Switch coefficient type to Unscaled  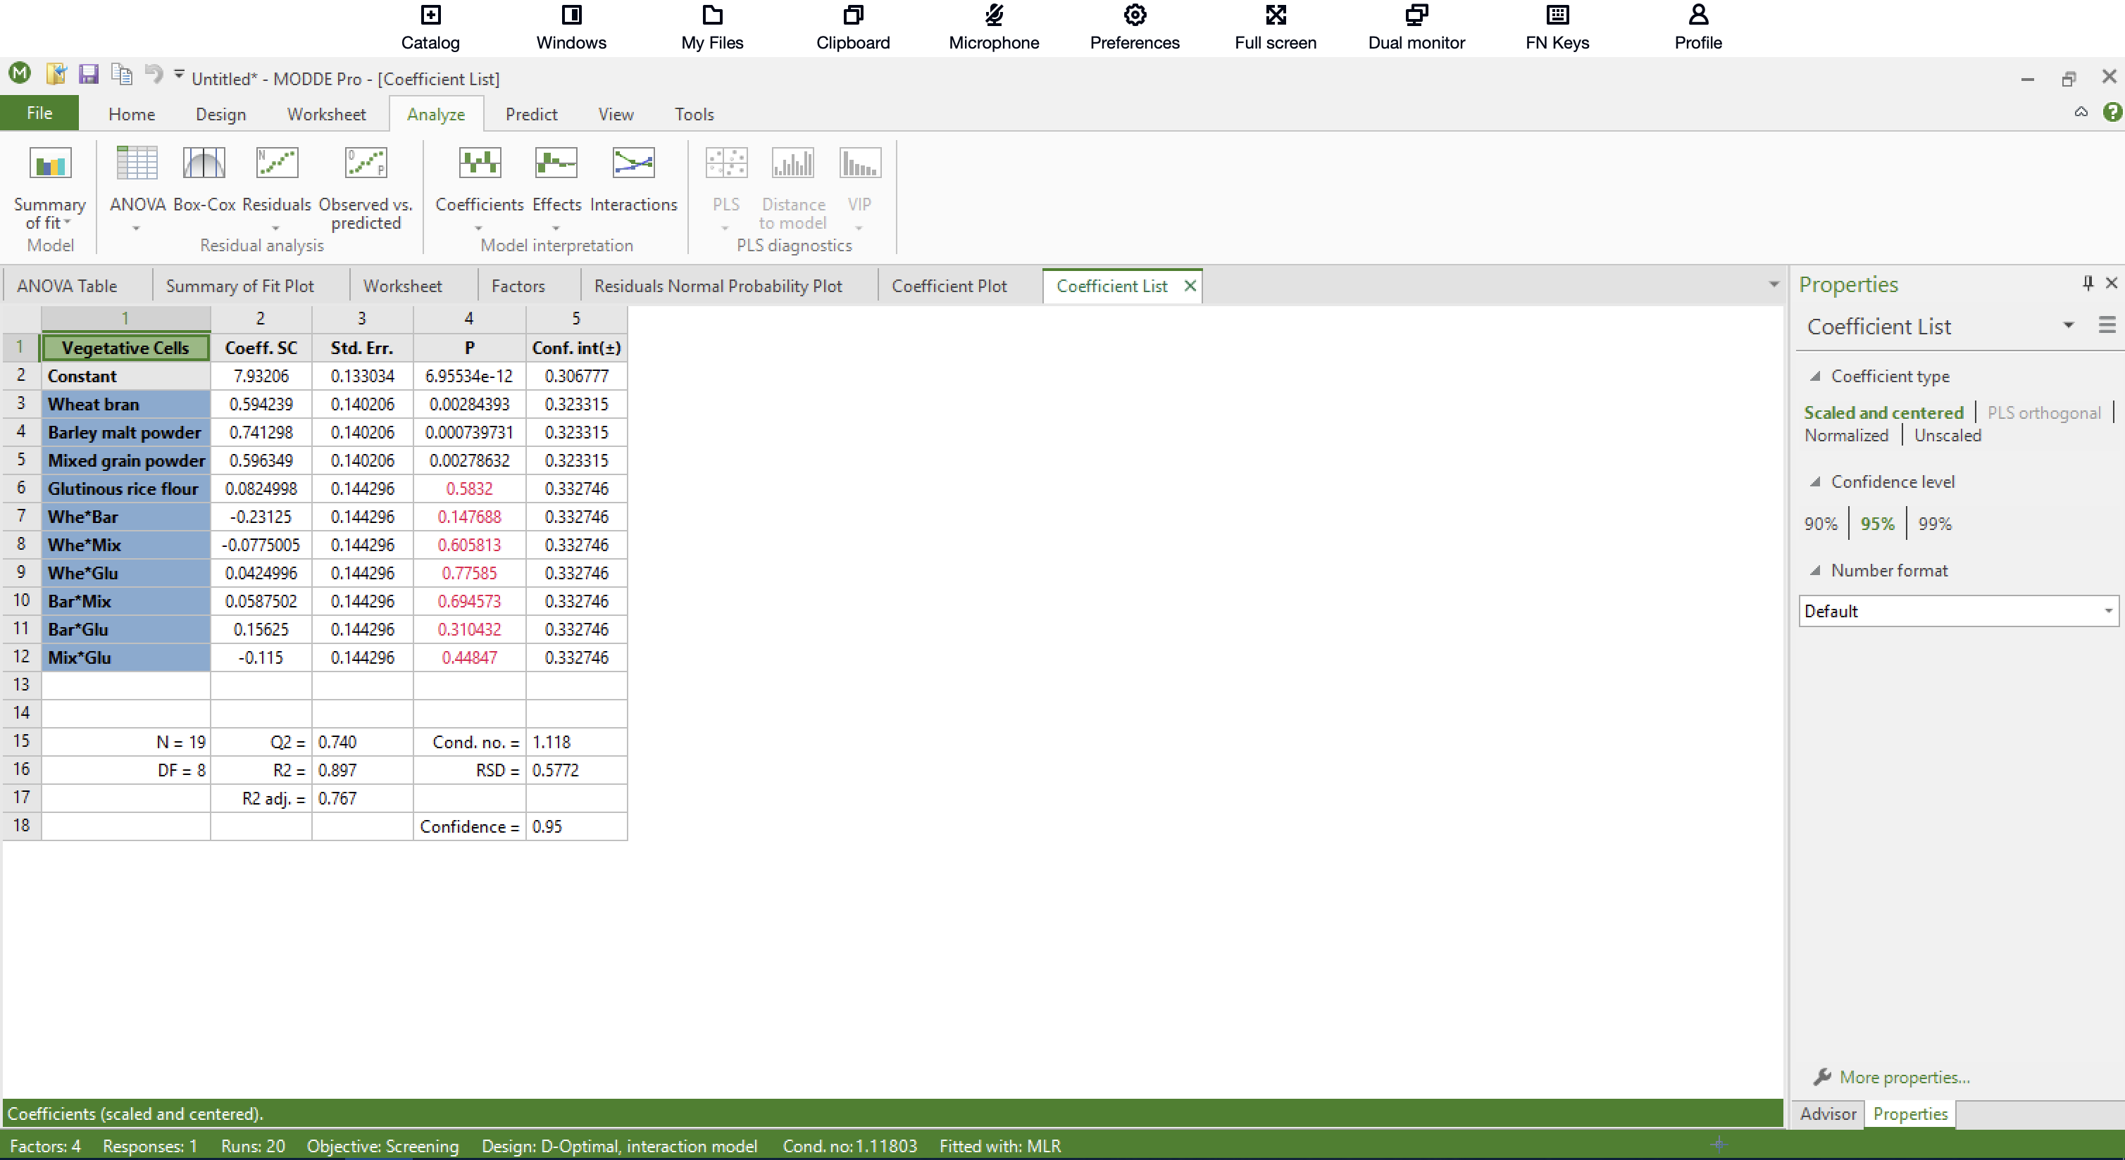click(x=1947, y=435)
